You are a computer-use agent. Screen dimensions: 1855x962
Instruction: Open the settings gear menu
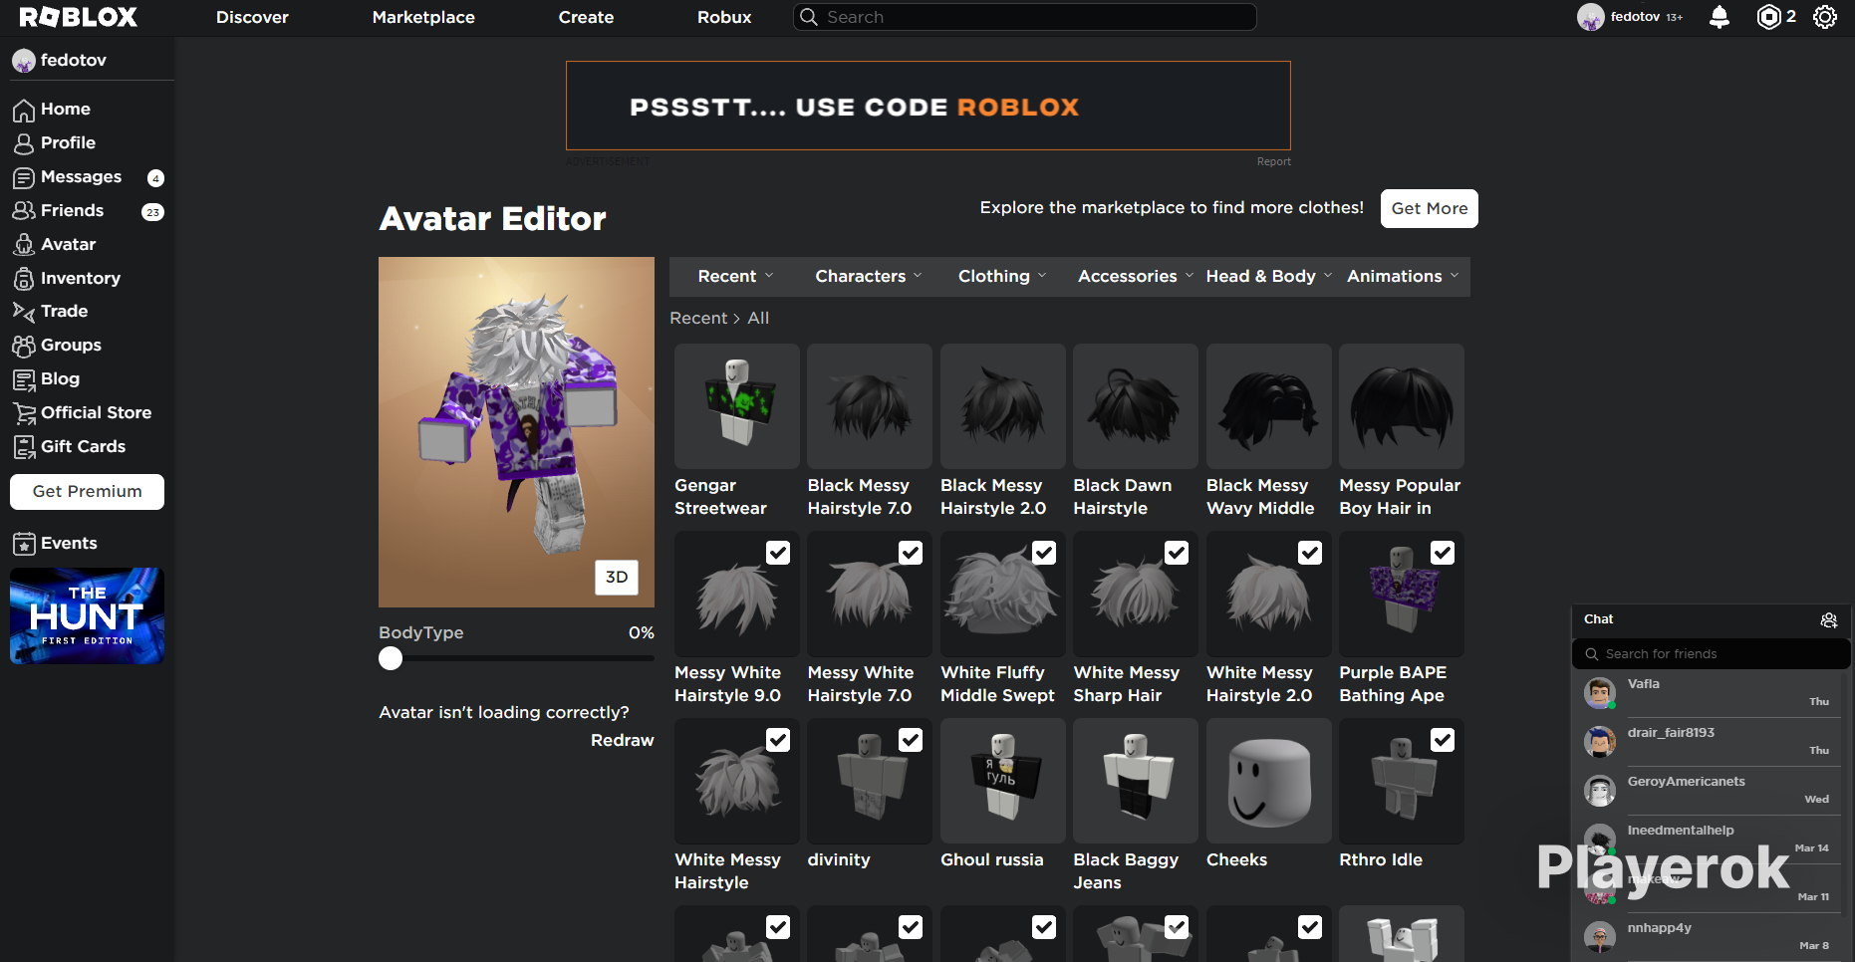pyautogui.click(x=1825, y=17)
